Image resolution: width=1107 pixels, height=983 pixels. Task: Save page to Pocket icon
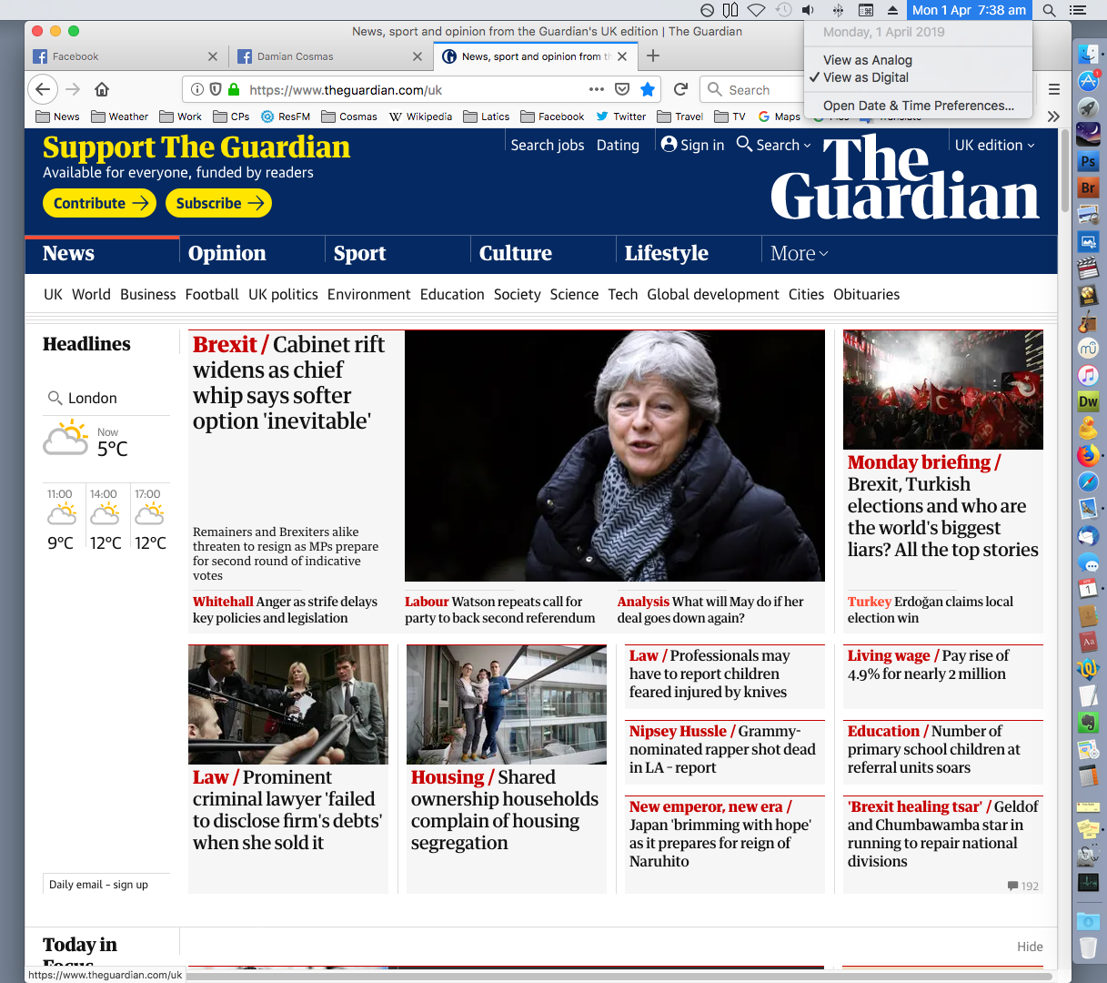[622, 89]
